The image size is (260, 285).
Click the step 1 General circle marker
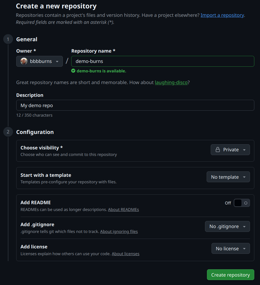coord(8,39)
